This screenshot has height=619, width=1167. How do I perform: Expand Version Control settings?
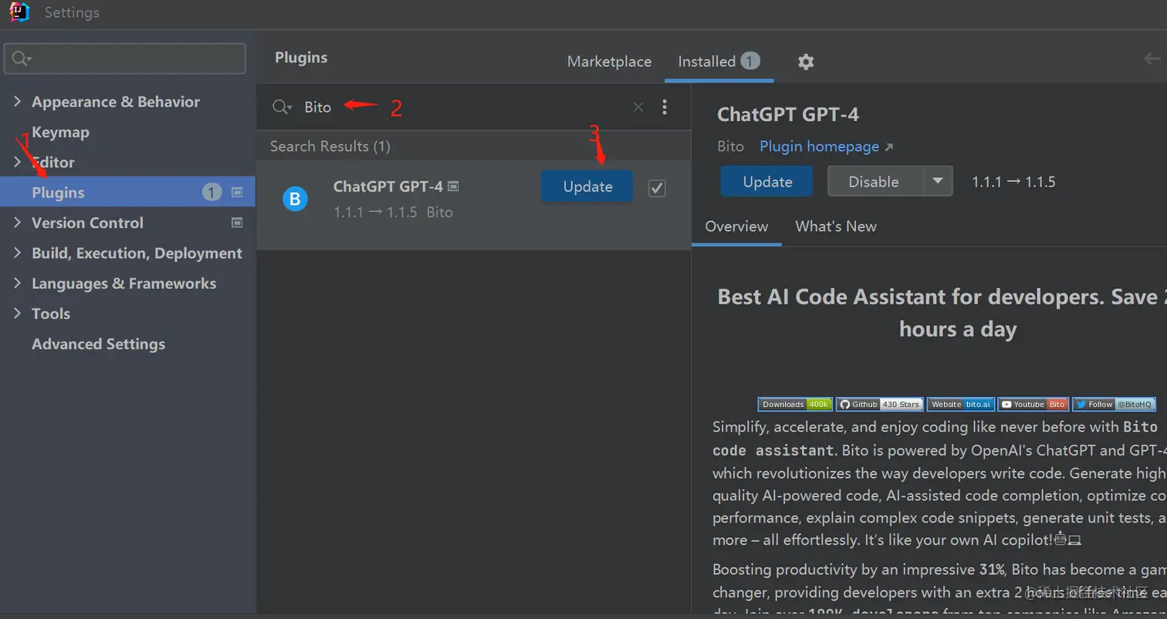[17, 223]
